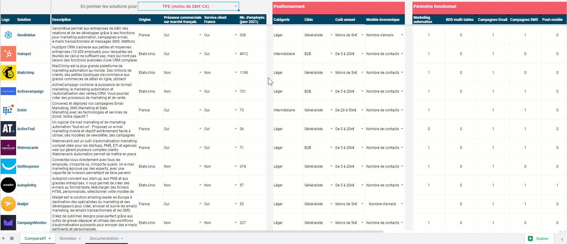This screenshot has height=244, width=567.
Task: Add a new sheet with the plus icon
Action: pos(3,239)
